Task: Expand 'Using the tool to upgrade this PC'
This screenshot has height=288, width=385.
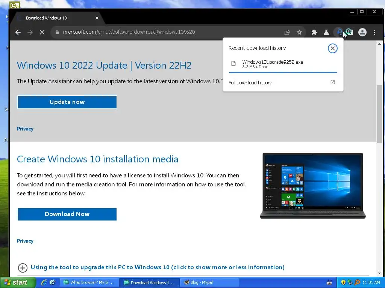Action: 158,267
